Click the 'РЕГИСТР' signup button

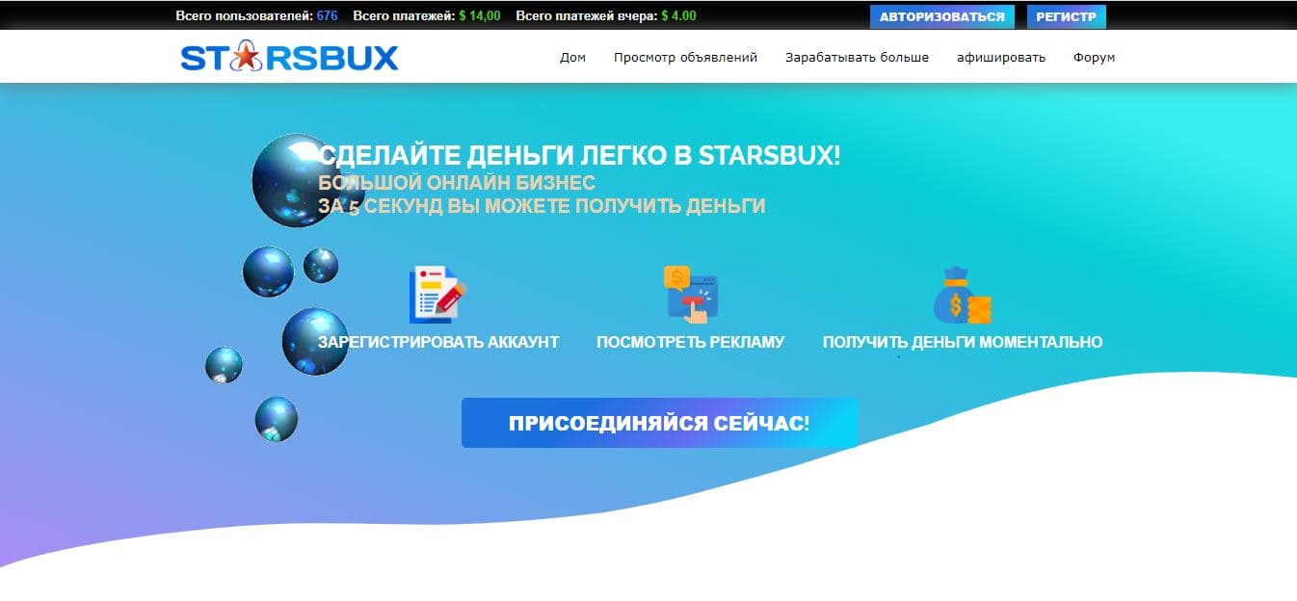(1066, 16)
